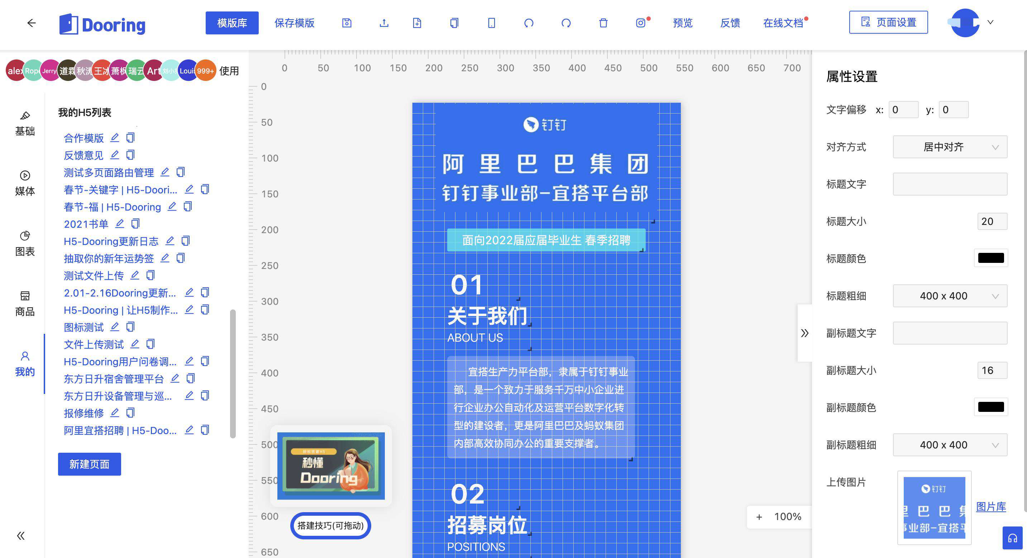1027x558 pixels.
Task: Click edit pencil icon for 报修维修
Action: 115,413
